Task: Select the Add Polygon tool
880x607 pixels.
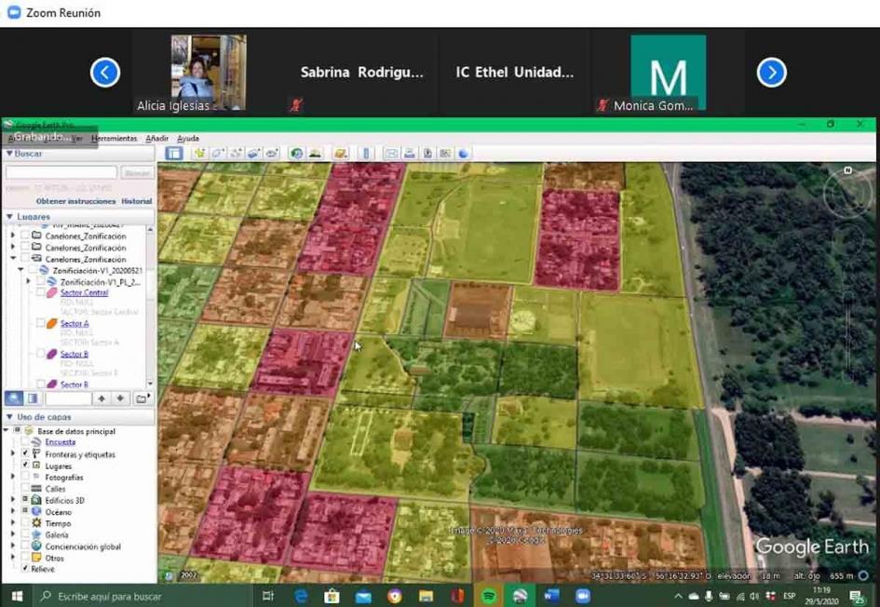Action: pos(218,154)
